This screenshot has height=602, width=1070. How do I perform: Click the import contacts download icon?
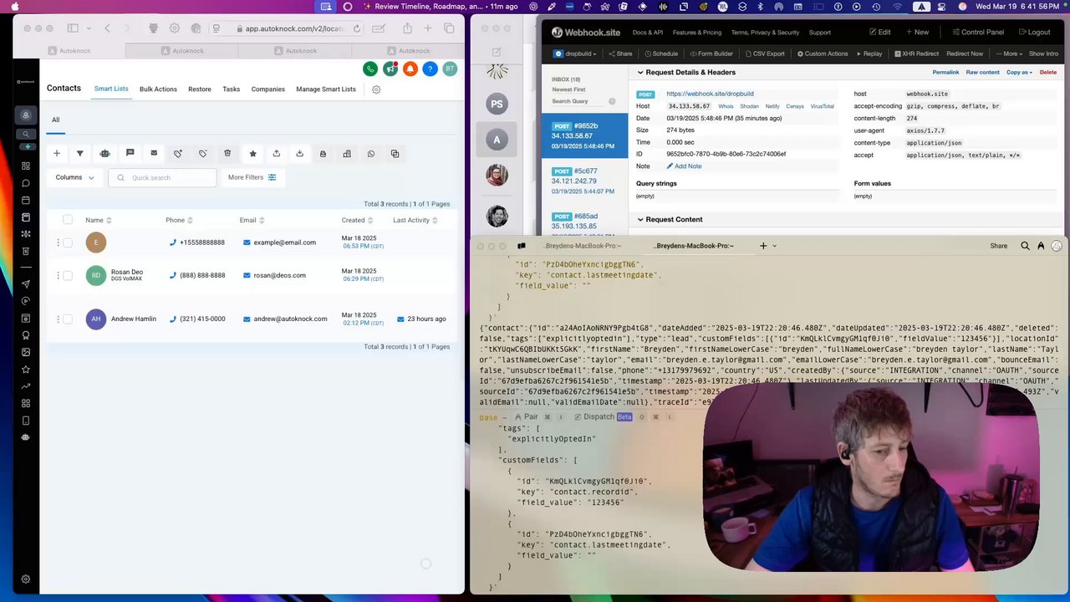point(299,154)
